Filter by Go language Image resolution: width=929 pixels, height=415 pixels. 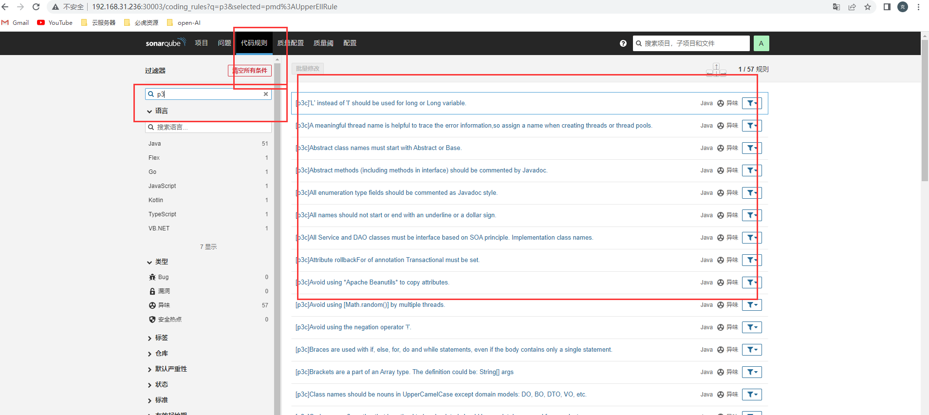[208, 172]
